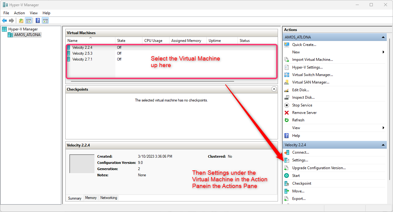The width and height of the screenshot is (393, 212).
Task: Expand the View submenu in Actions pane
Action: pos(383,128)
